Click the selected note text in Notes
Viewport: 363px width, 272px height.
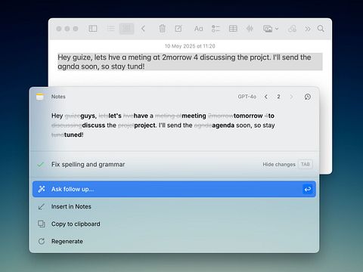click(x=190, y=62)
